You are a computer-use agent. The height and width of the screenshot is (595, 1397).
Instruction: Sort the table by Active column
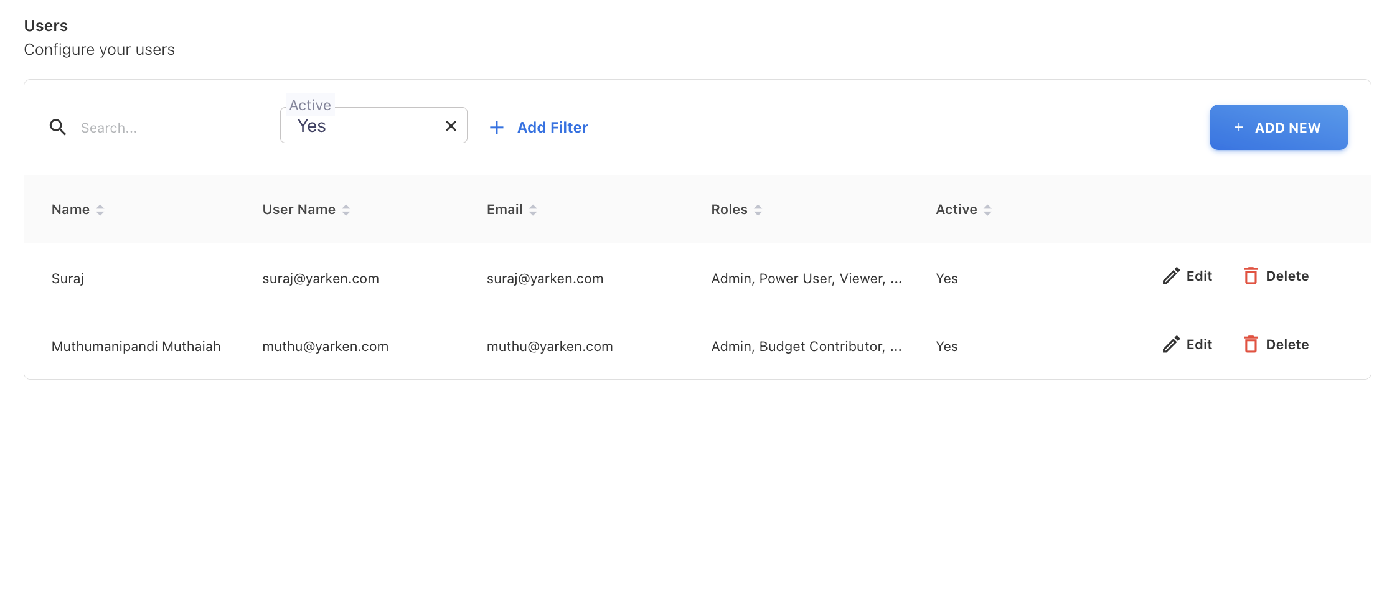pos(987,210)
